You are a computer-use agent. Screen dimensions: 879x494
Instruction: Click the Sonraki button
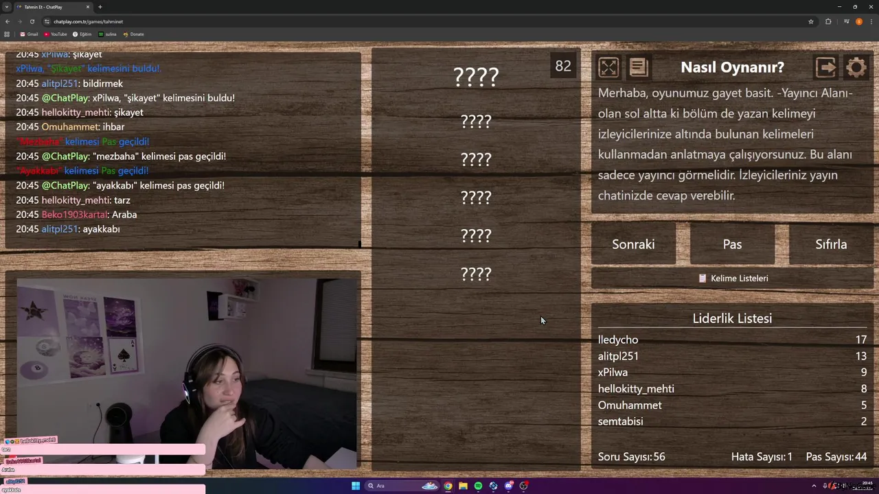pos(633,244)
